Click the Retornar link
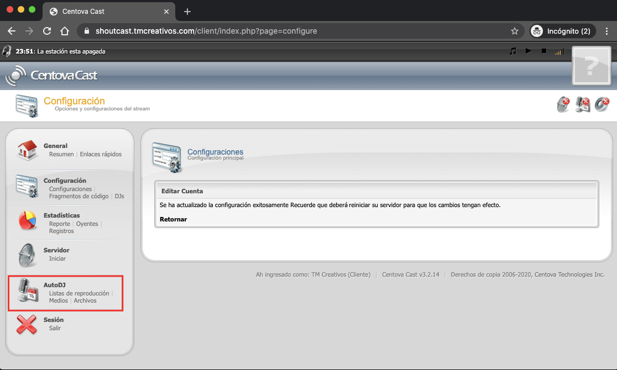617x370 pixels. pyautogui.click(x=173, y=219)
